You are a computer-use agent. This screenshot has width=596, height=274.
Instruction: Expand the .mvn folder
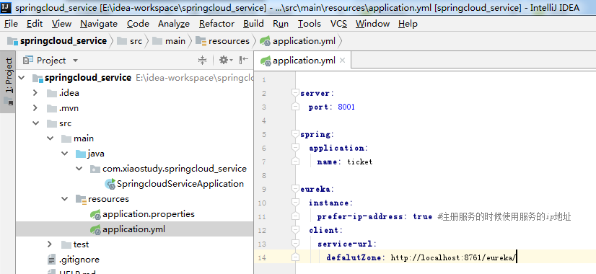point(35,108)
